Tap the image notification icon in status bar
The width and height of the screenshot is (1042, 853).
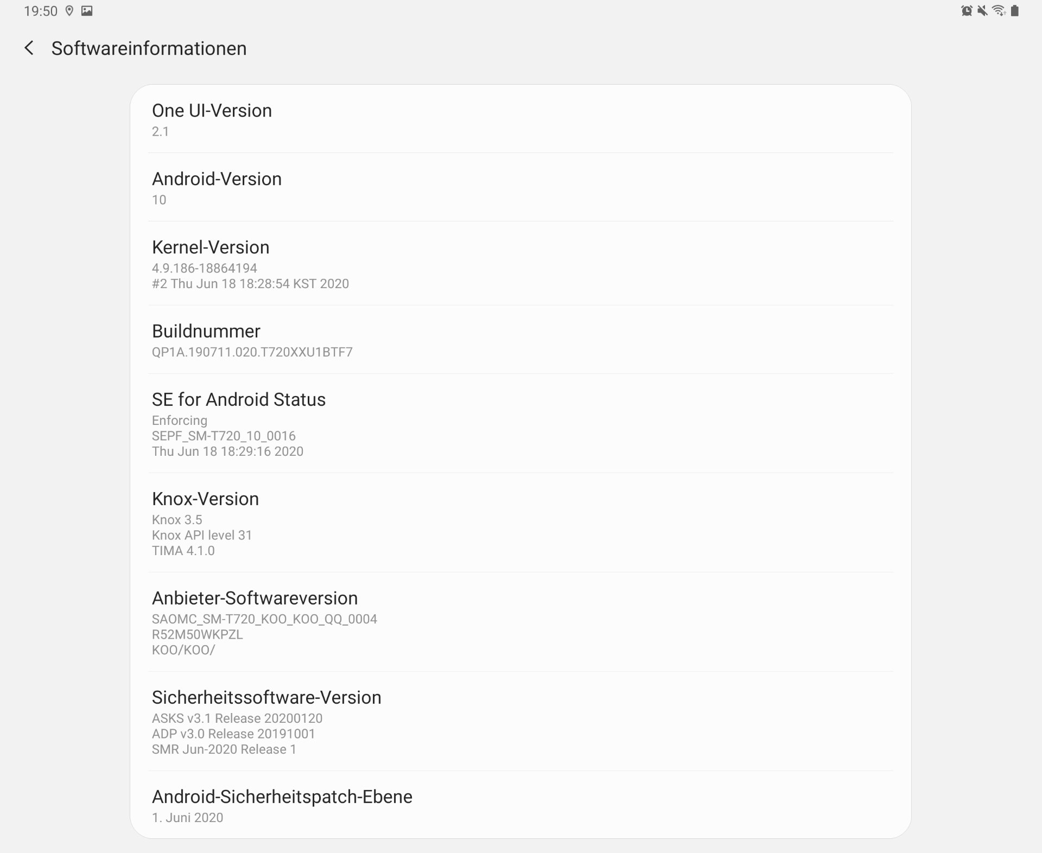click(x=87, y=11)
